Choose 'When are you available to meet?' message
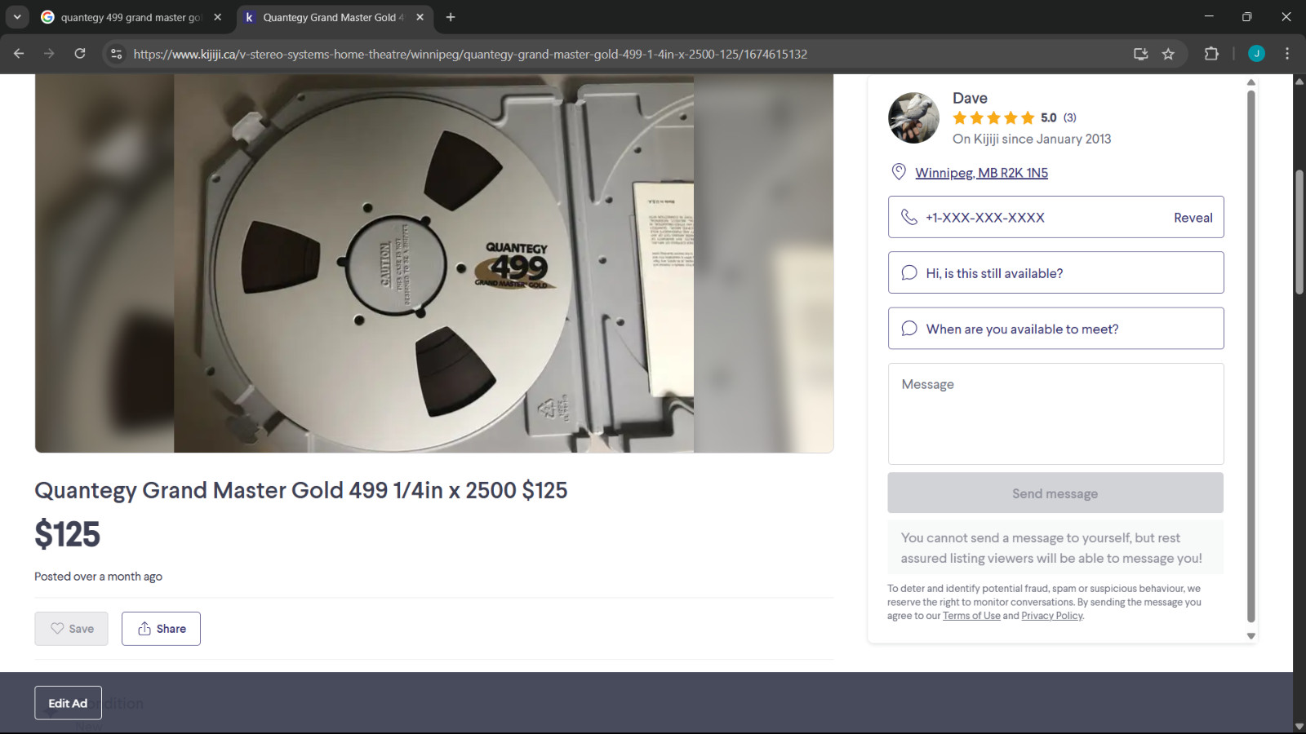This screenshot has height=734, width=1306. (1055, 329)
